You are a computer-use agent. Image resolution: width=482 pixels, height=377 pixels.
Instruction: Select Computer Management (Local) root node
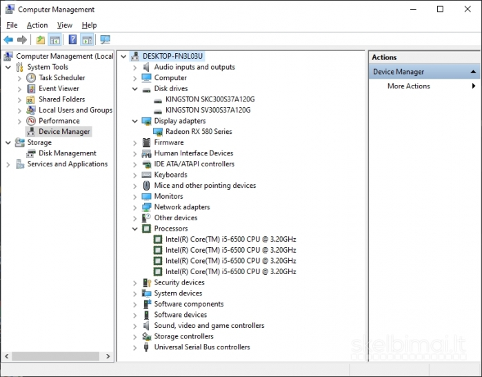coord(65,57)
